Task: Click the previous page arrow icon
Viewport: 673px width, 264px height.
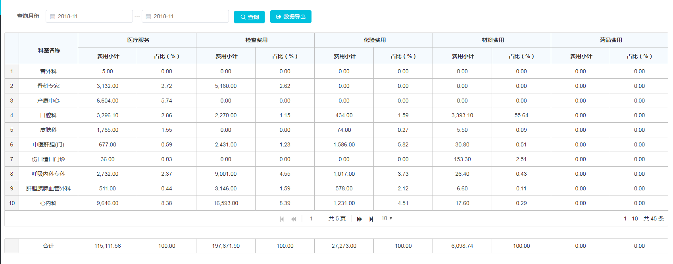Action: point(294,219)
